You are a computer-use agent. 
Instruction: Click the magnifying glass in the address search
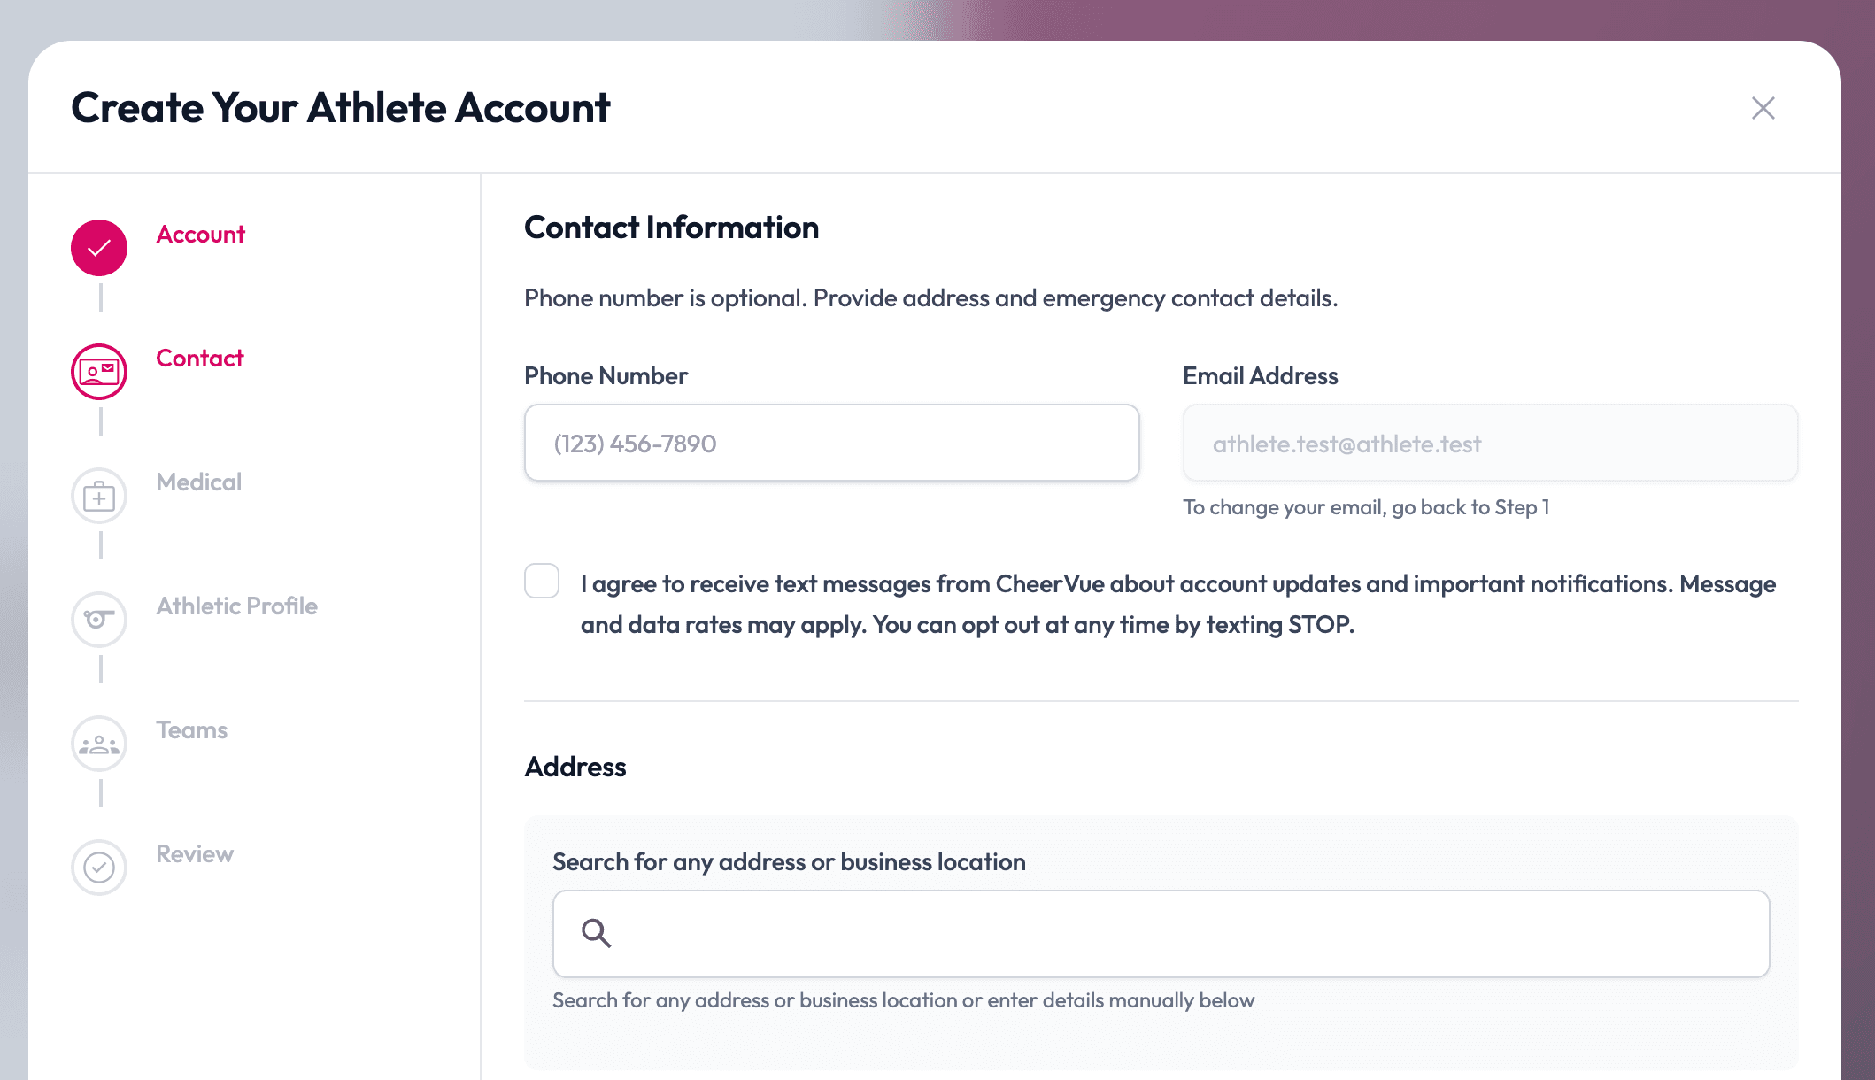point(596,934)
